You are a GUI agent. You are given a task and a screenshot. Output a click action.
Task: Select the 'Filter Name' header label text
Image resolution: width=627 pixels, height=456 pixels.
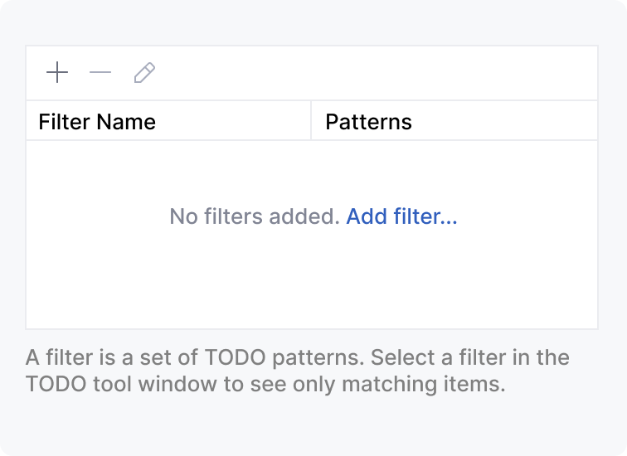(x=97, y=122)
